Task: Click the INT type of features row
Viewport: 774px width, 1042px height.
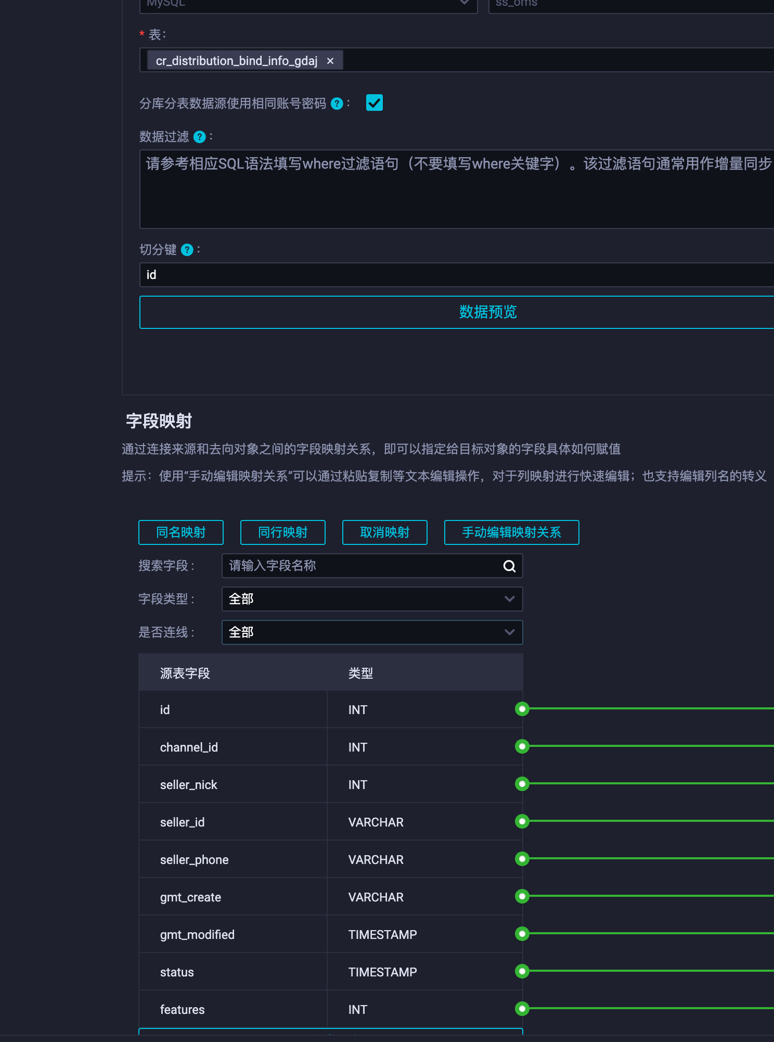Action: 358,1010
